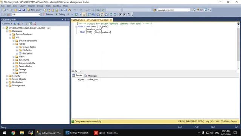Image resolution: width=241 pixels, height=136 pixels.
Task: Expand the dbo.paises table node
Action: (x=17, y=54)
